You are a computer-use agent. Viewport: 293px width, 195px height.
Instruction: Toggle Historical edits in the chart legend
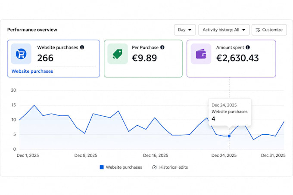tap(170, 167)
